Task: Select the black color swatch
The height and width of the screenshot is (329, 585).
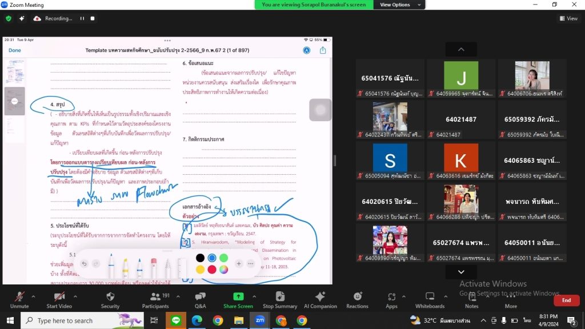Action: 200,258
